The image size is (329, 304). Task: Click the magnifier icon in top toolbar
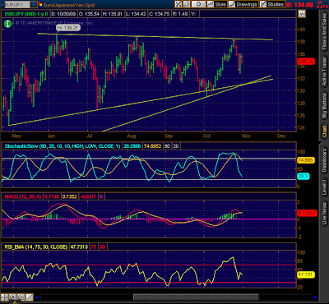coord(187,4)
